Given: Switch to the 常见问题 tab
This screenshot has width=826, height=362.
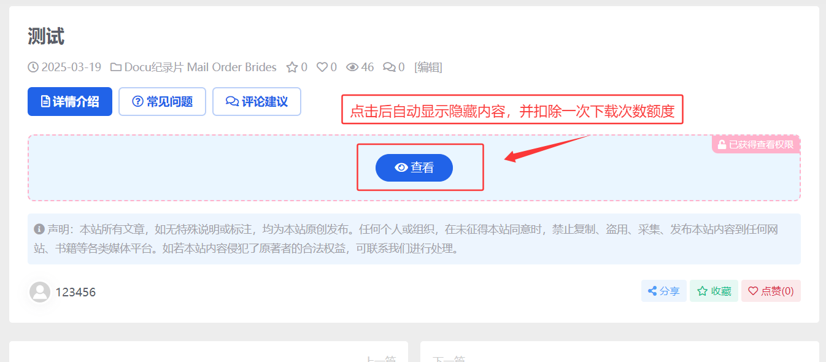Looking at the screenshot, I should [163, 101].
